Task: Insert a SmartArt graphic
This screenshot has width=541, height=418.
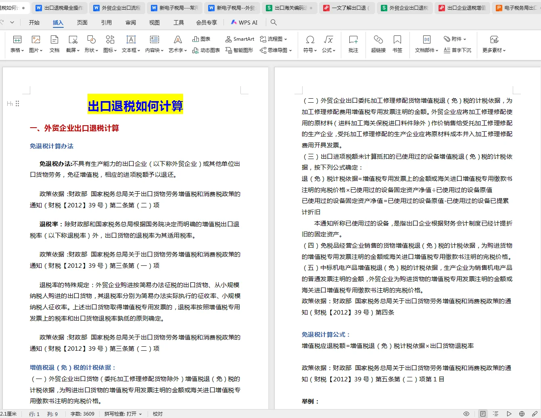Action: pos(240,39)
